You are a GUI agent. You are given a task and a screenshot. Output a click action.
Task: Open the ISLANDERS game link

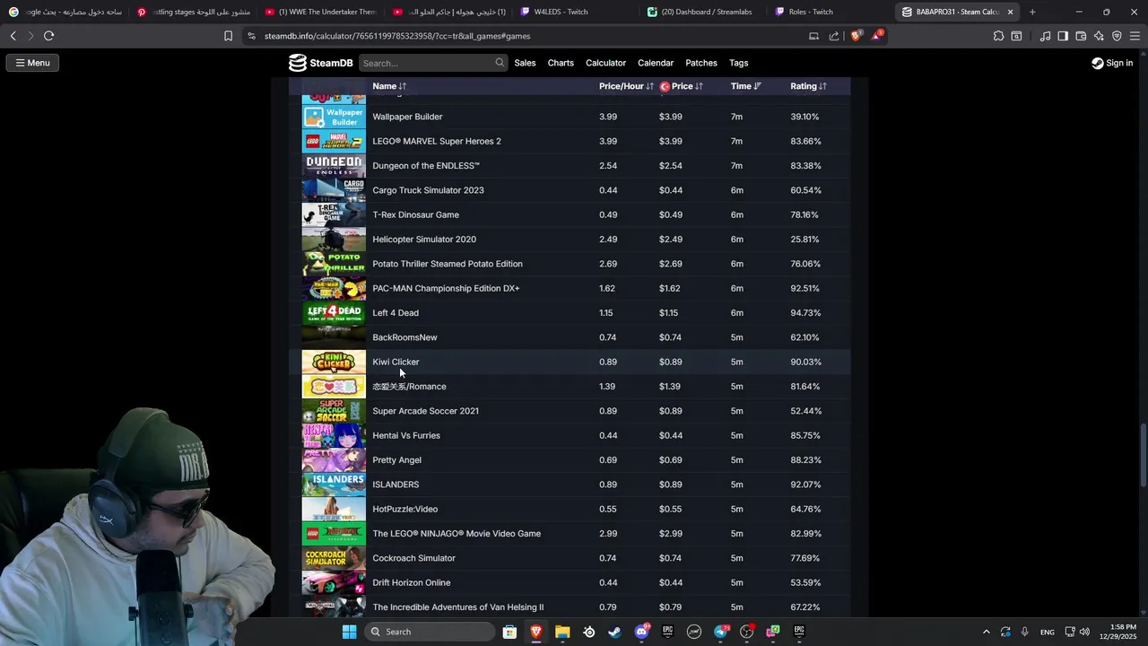(396, 484)
